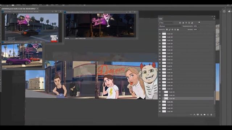Click the Layers panel vertical scrollbar
Screen dimensions: 232x130
pyautogui.click(x=215, y=98)
